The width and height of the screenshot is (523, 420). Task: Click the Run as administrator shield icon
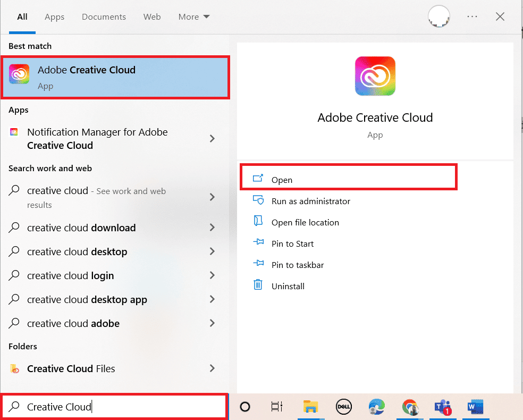pyautogui.click(x=258, y=201)
